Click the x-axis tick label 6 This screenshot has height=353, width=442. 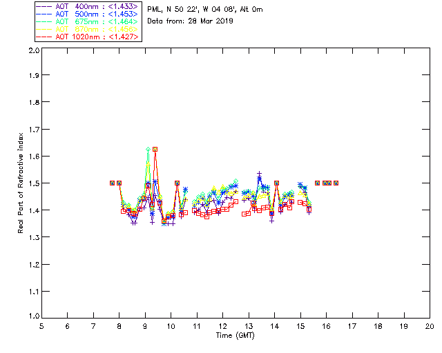pyautogui.click(x=68, y=326)
